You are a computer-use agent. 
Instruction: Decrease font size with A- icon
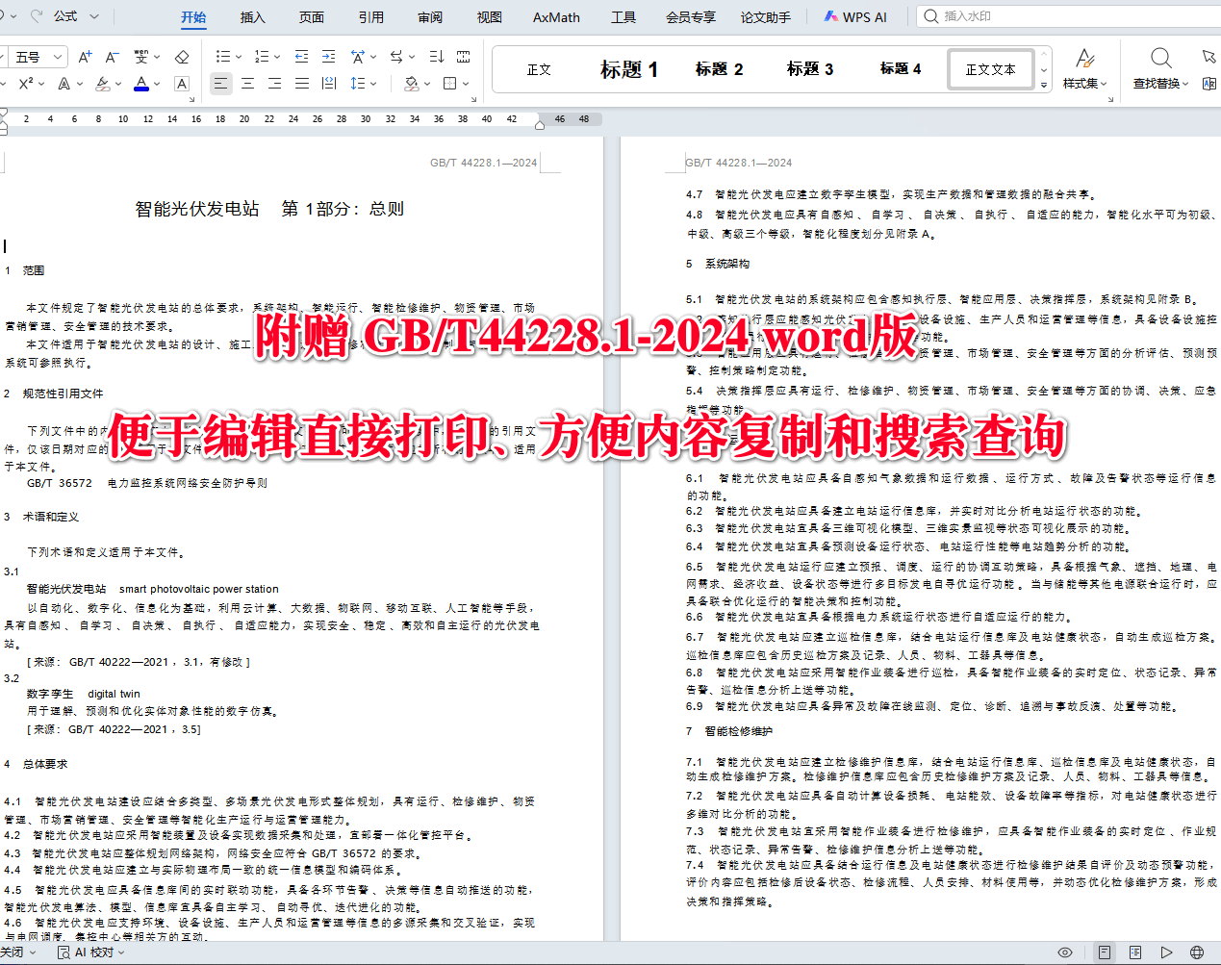(x=112, y=57)
